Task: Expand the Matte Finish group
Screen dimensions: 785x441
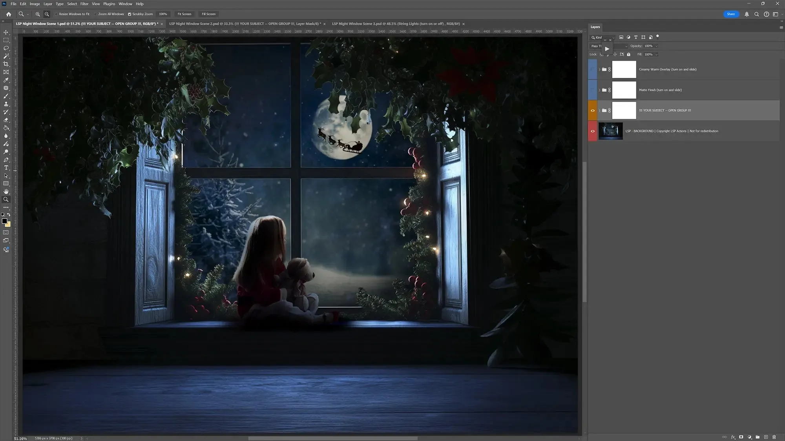Action: (x=599, y=90)
